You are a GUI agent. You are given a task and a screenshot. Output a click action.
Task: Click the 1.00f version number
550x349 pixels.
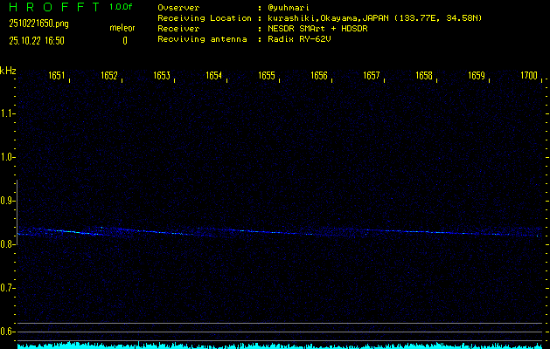(x=122, y=7)
